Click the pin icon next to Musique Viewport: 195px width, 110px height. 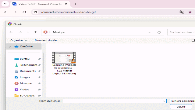pyautogui.click(x=39, y=83)
